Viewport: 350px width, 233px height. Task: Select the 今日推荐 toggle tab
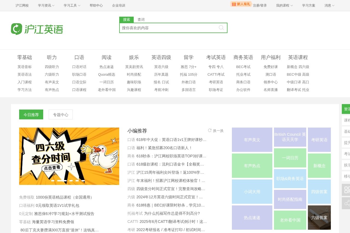pyautogui.click(x=31, y=114)
